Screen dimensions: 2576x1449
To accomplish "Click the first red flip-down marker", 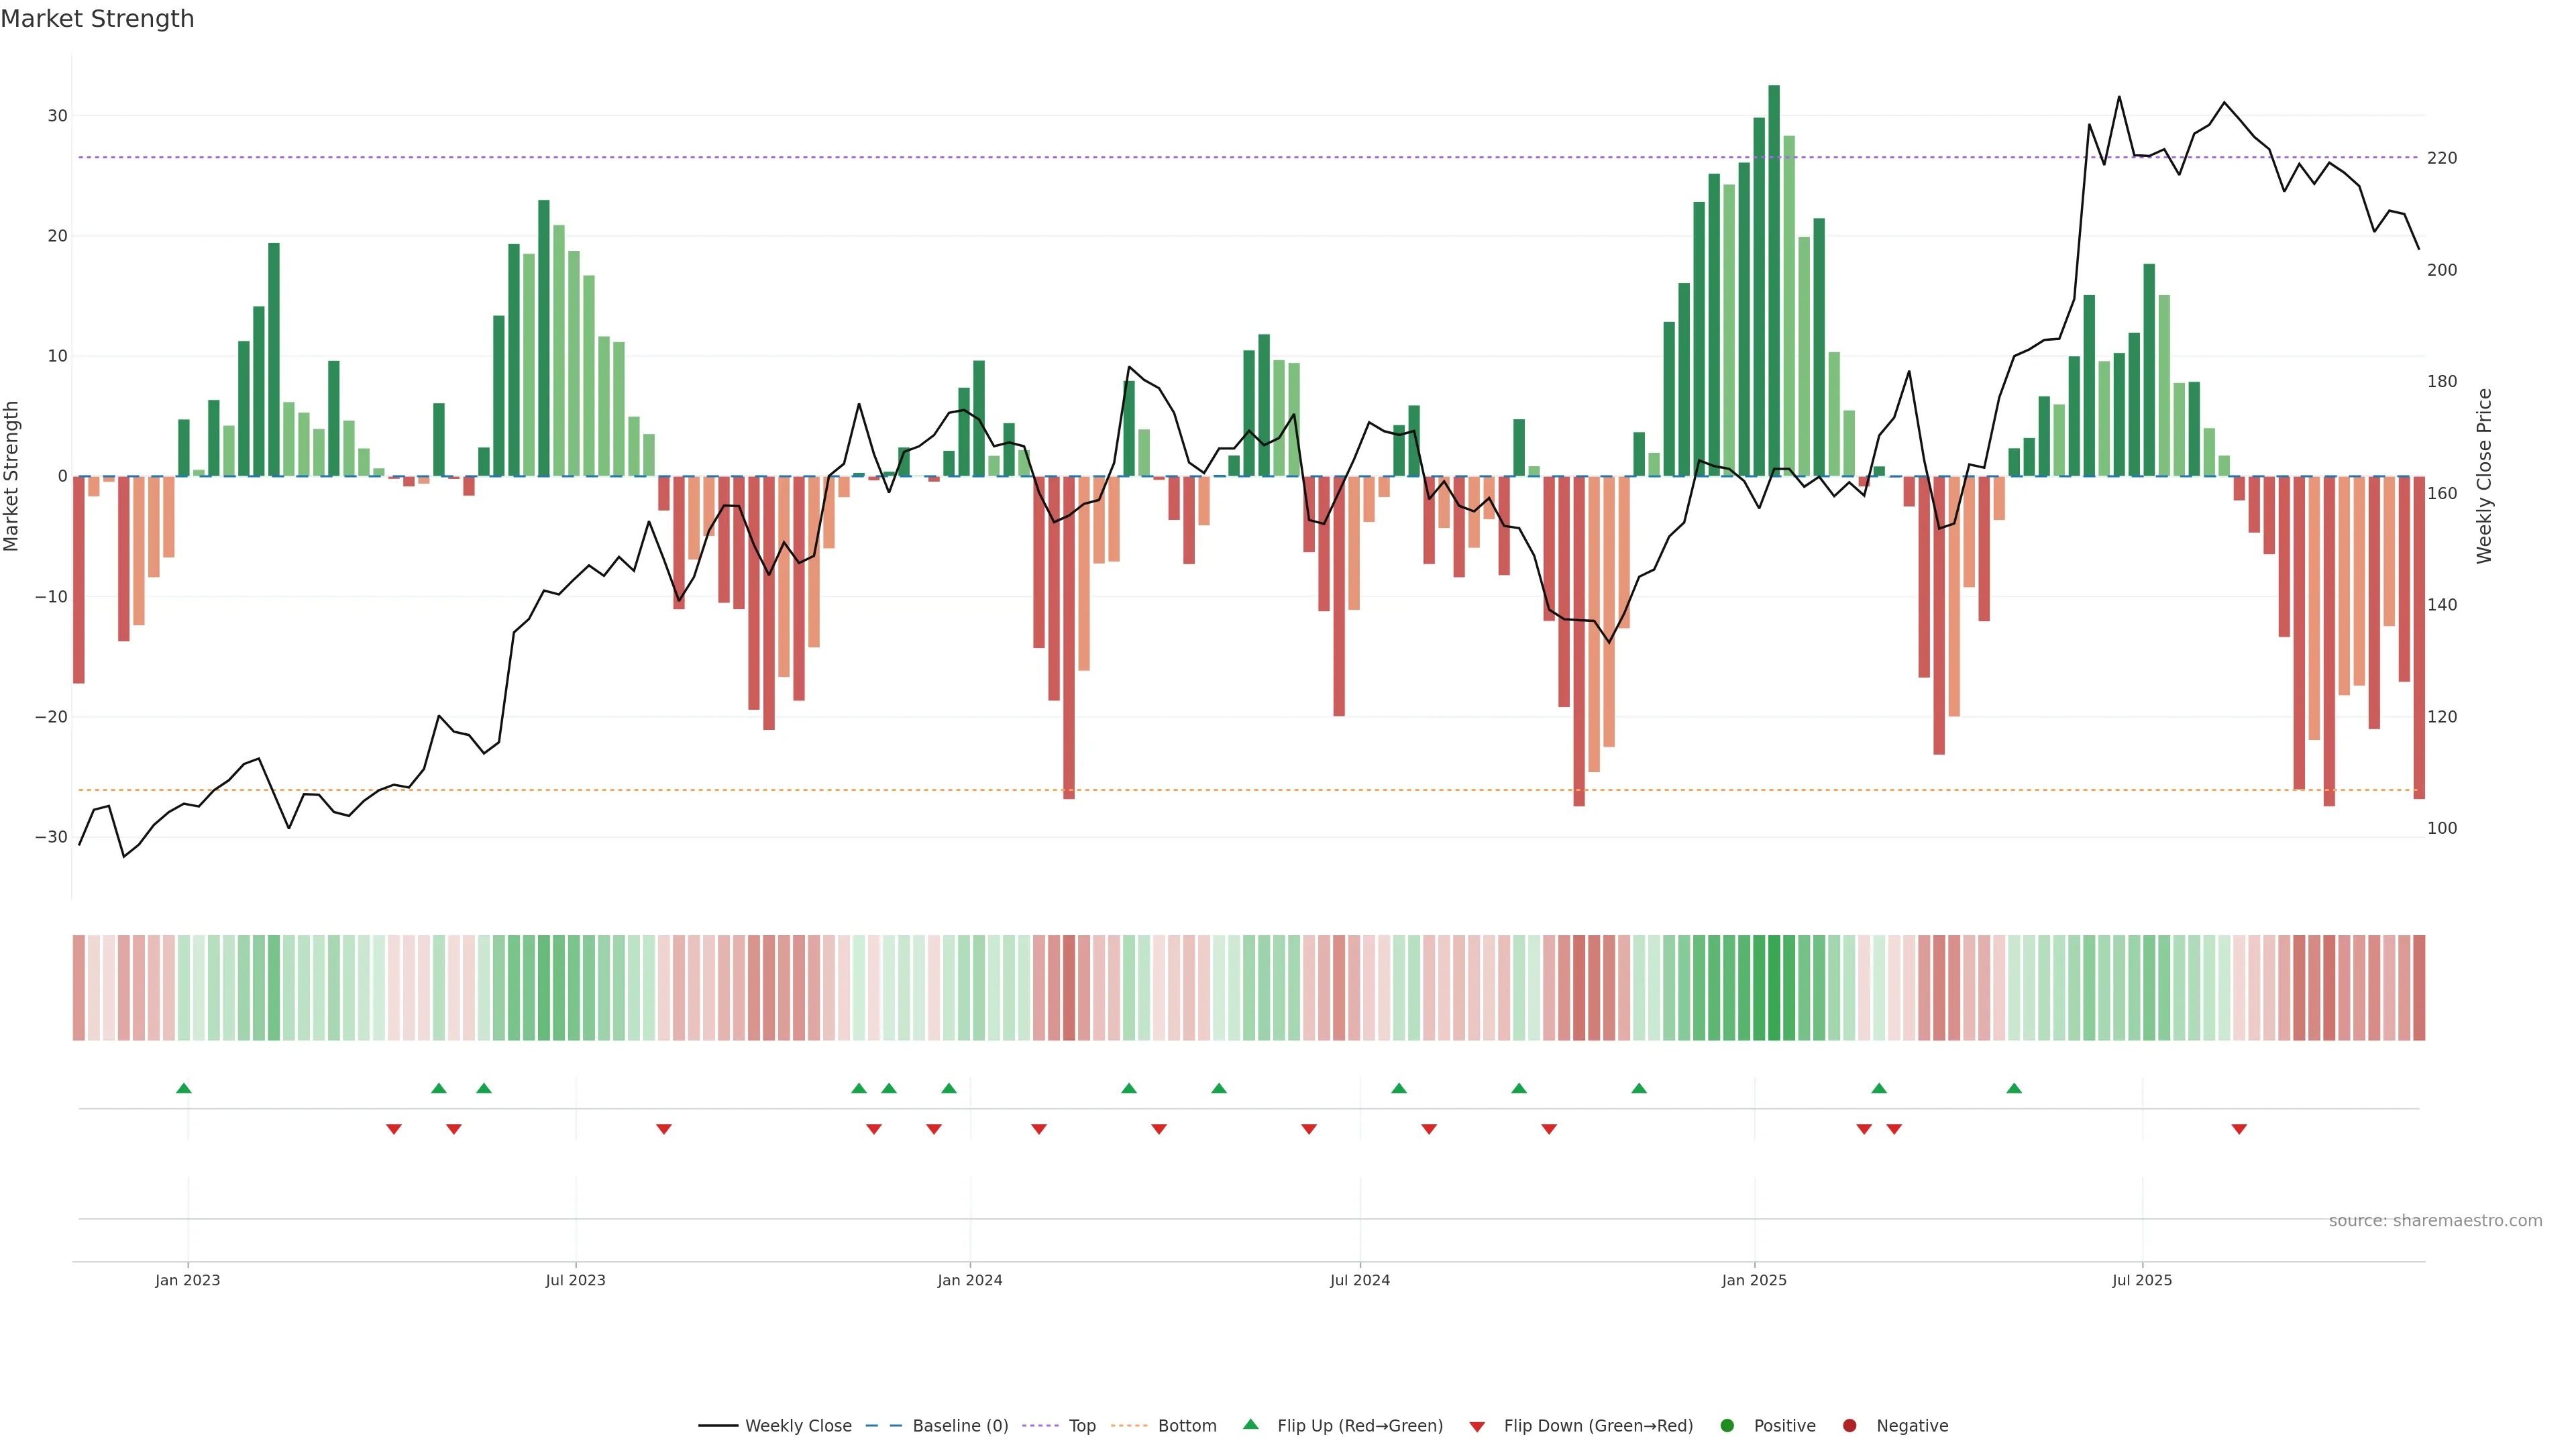I will click(x=394, y=1129).
